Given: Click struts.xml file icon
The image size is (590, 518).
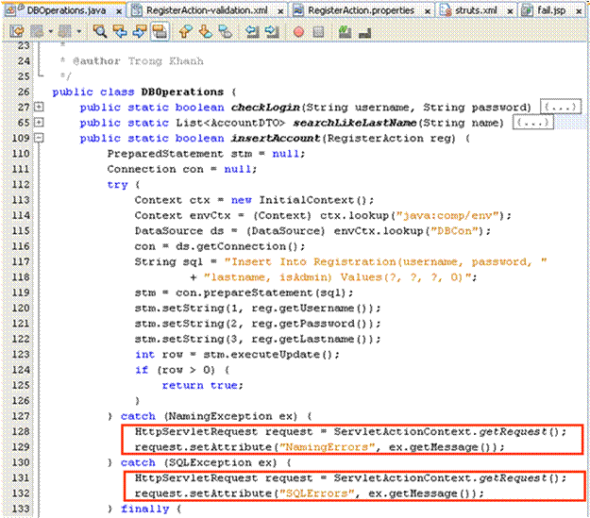Looking at the screenshot, I should pyautogui.click(x=447, y=11).
